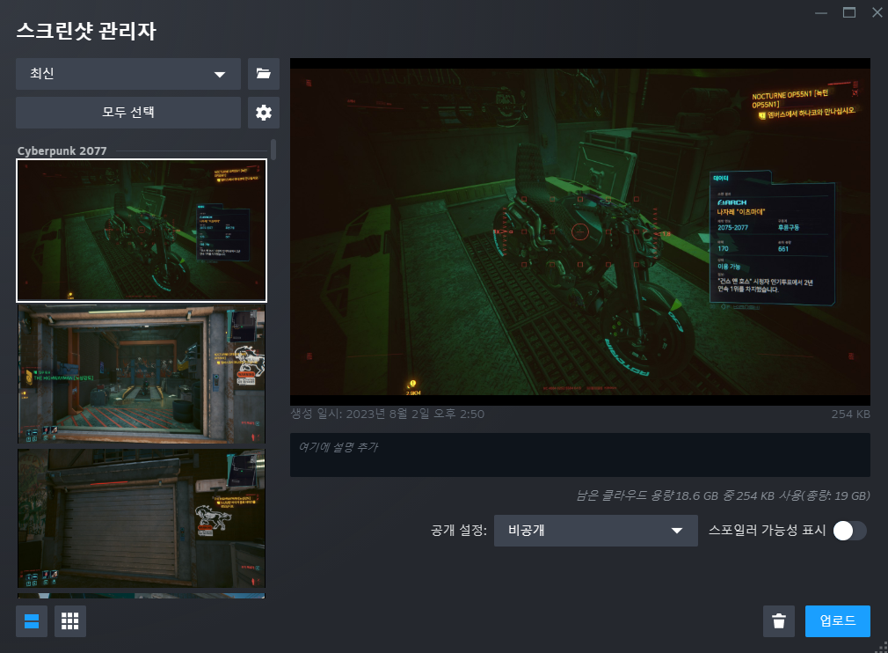Screen dimensions: 888x653
Task: Click the 공개 설정 label
Action: 459,531
